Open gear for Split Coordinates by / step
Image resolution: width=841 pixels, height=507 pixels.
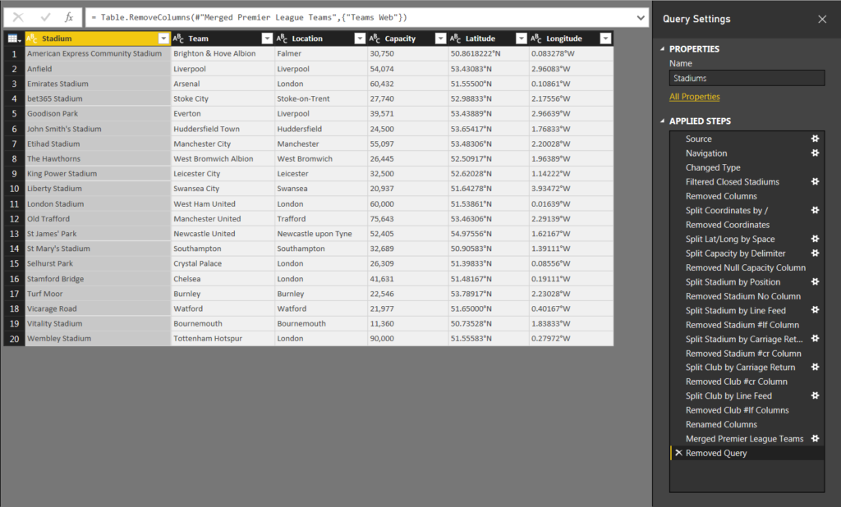[x=816, y=210]
